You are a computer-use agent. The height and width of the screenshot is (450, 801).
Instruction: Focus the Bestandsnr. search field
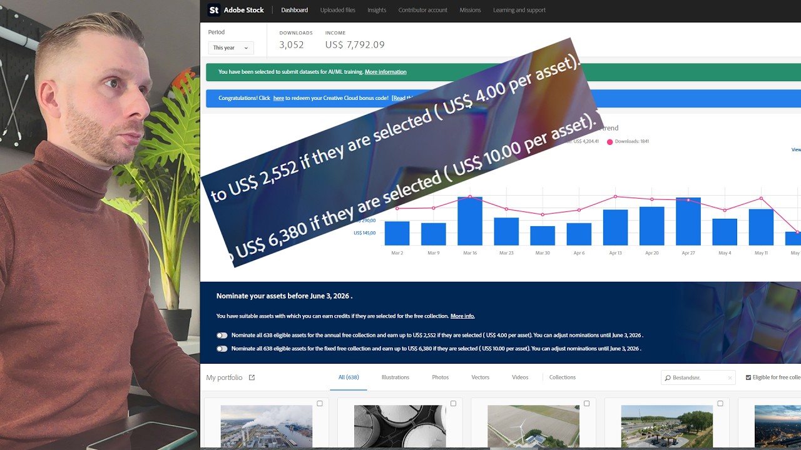698,378
